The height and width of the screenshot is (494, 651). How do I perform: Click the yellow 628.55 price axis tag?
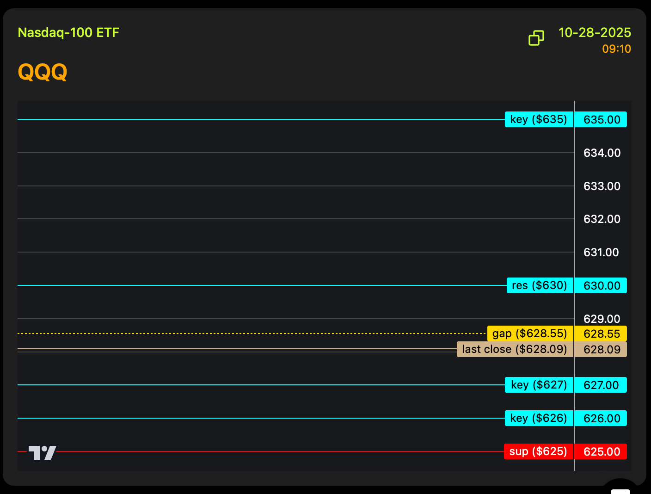point(601,333)
